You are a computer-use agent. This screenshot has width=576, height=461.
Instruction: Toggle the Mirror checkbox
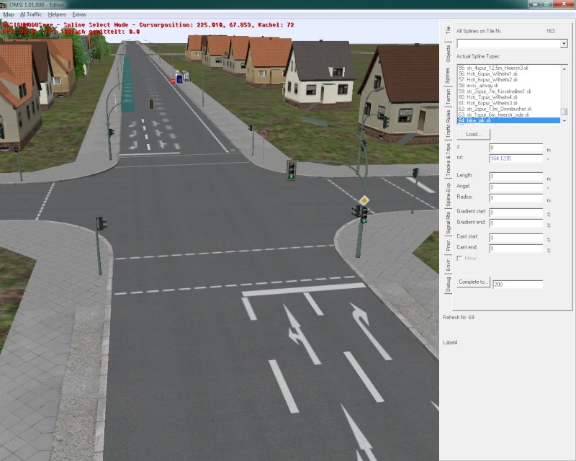[459, 259]
